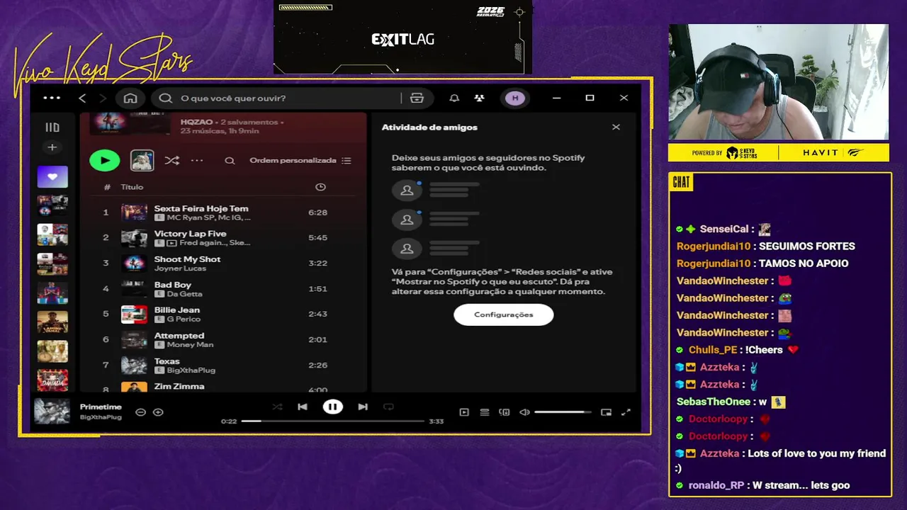This screenshot has width=907, height=510.
Task: Enter fullscreen with the expand icon
Action: click(626, 412)
